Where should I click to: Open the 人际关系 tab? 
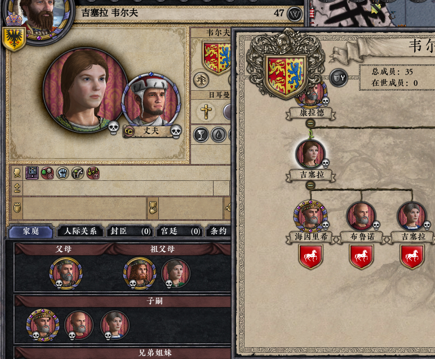coord(80,231)
